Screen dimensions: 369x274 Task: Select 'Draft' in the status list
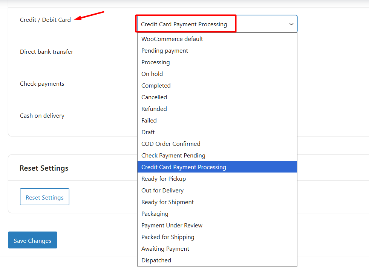(148, 132)
